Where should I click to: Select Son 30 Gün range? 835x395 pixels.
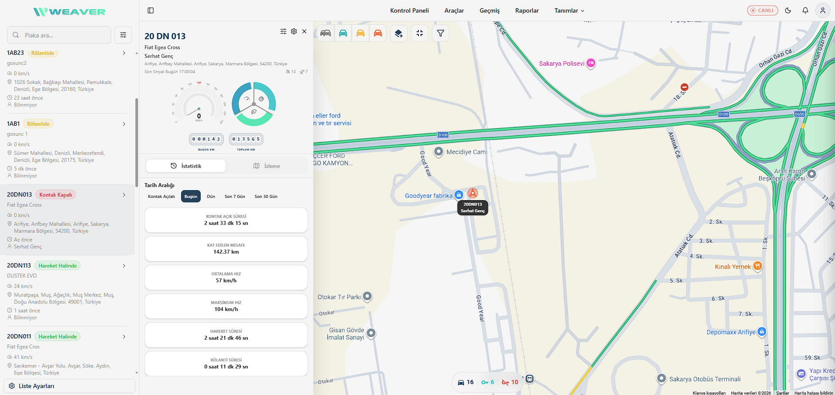[266, 196]
